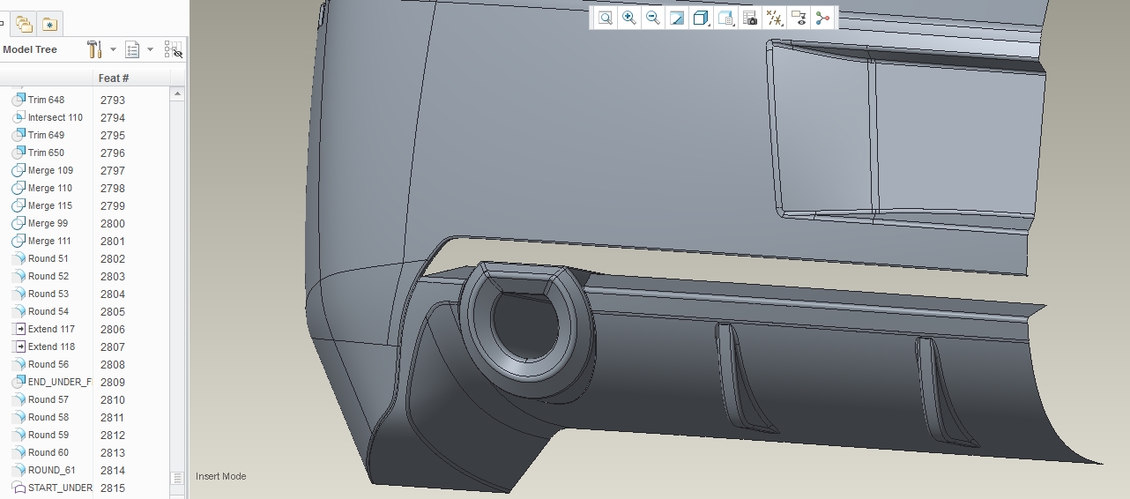Select Round 56 feature
Image resolution: width=1130 pixels, height=499 pixels.
[x=48, y=364]
